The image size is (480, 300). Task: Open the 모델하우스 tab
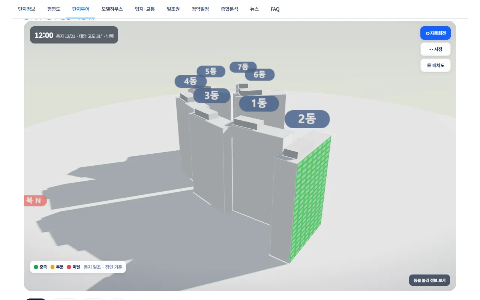(112, 9)
